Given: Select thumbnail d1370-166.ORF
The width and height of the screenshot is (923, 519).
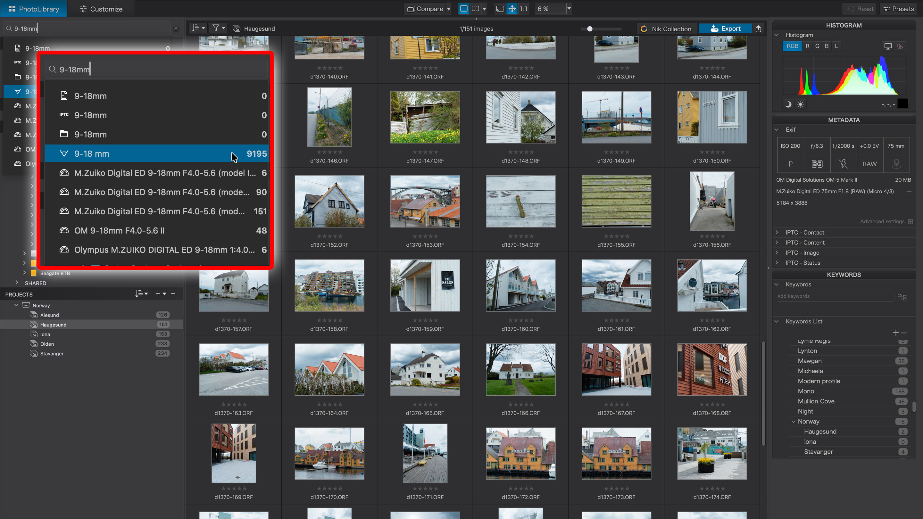Looking at the screenshot, I should click(520, 369).
